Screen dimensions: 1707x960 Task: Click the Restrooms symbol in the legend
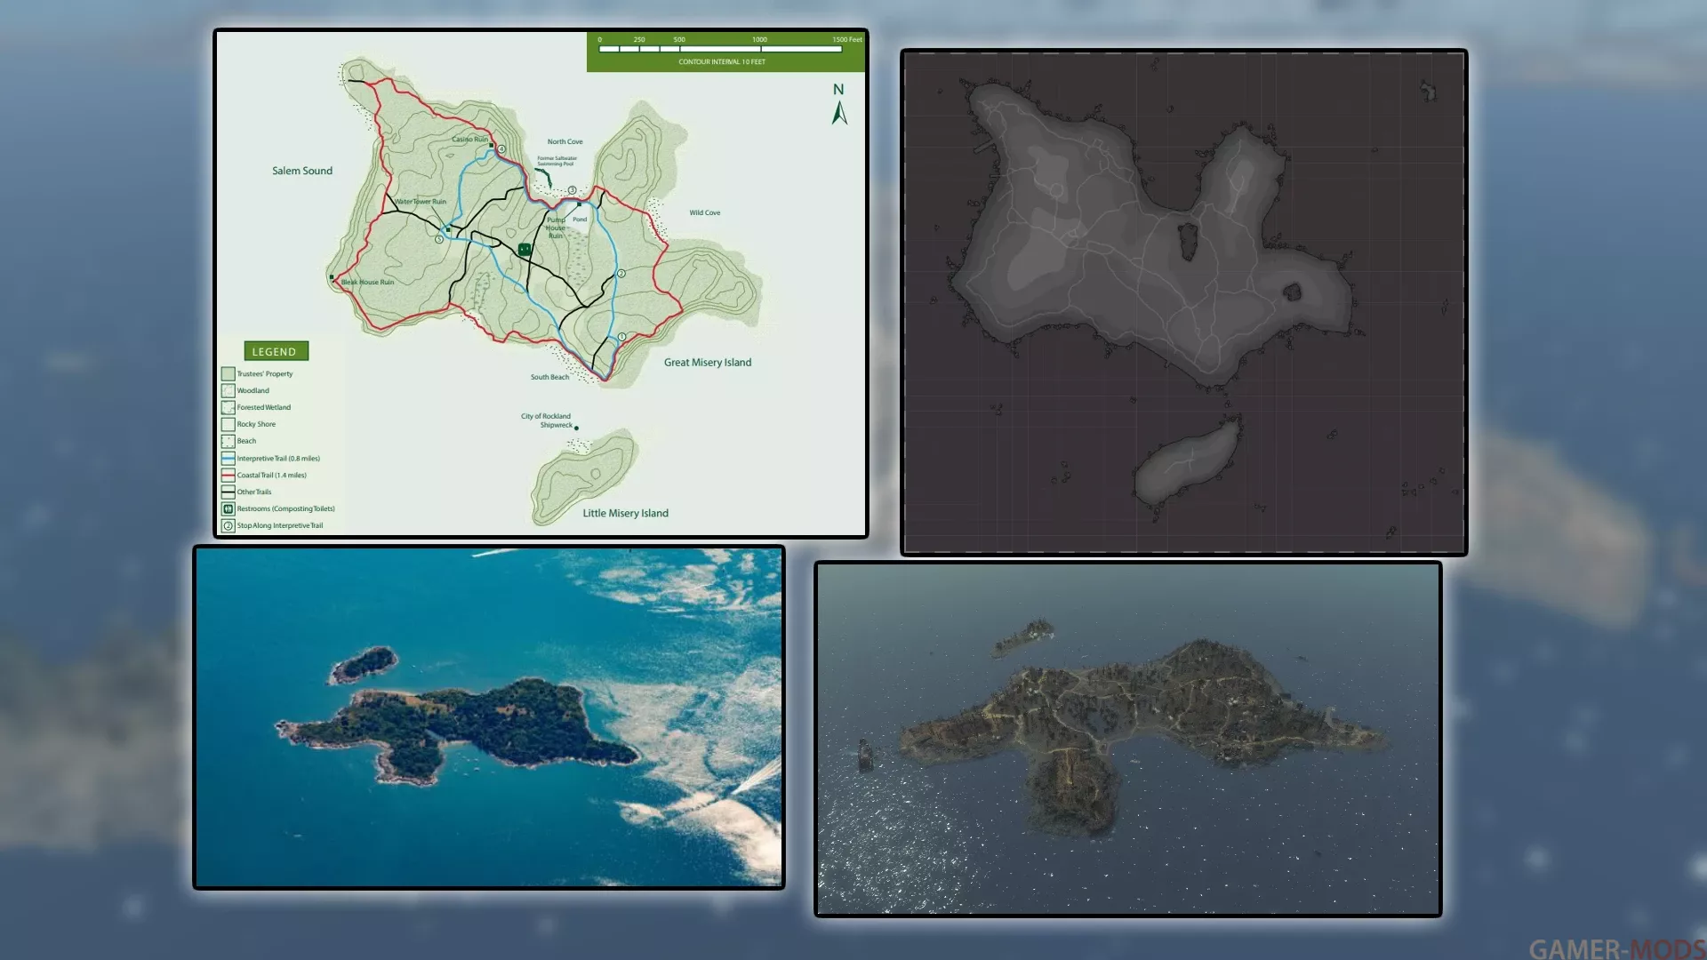pyautogui.click(x=228, y=509)
